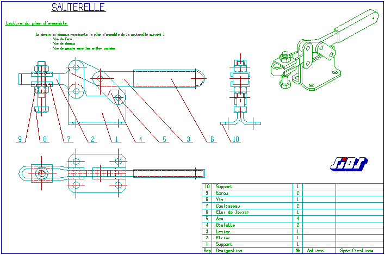
Task: Select the 'Ecrou' row in parts table
Action: (222, 193)
